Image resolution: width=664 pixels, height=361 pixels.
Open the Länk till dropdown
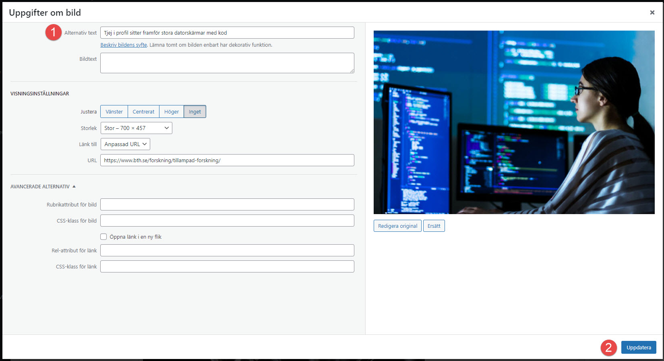point(125,144)
